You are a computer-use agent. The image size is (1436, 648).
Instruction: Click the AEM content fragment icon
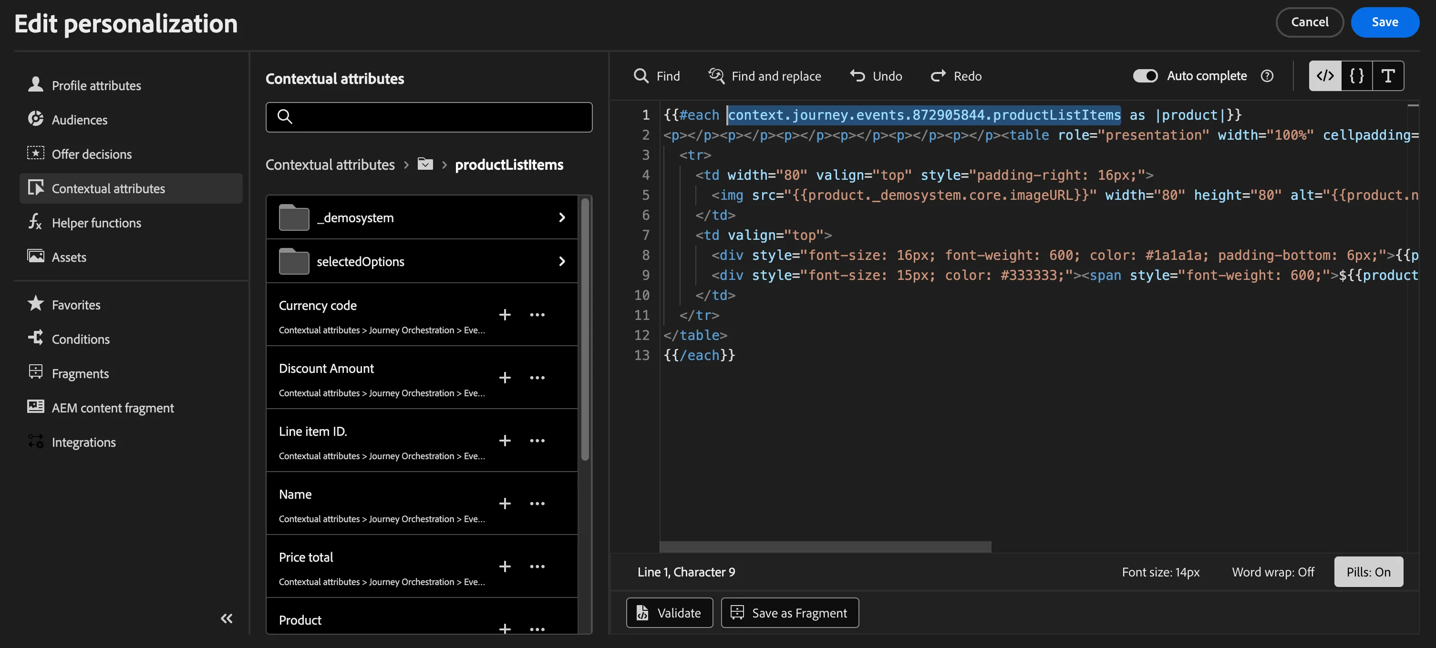[36, 407]
